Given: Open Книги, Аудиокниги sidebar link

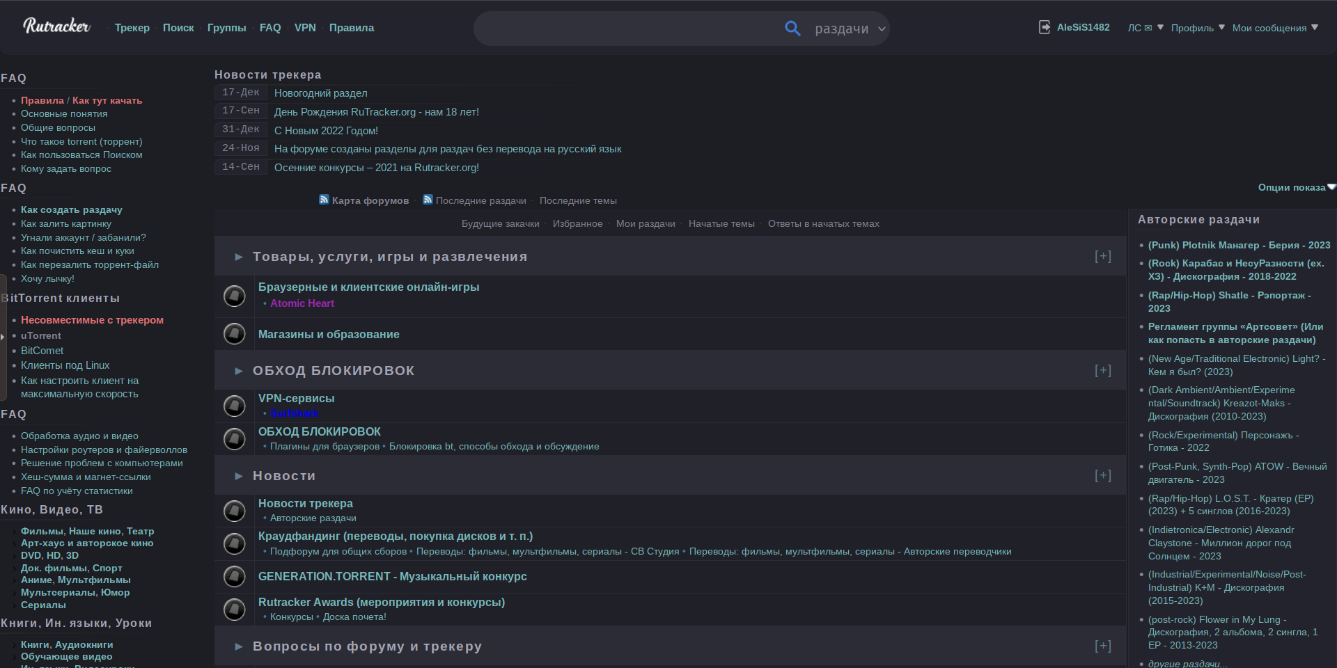Looking at the screenshot, I should point(67,644).
